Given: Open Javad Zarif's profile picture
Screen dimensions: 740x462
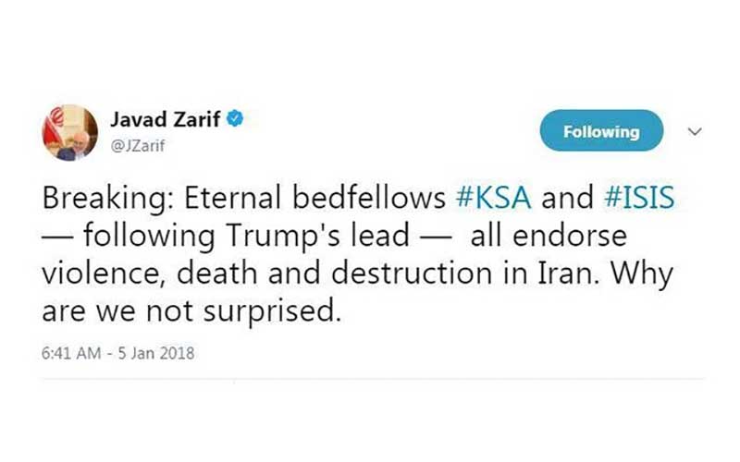Looking at the screenshot, I should coord(69,132).
